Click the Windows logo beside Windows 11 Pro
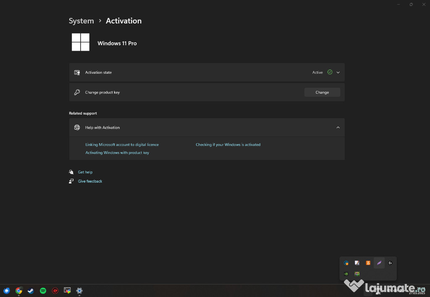Viewport: 430px width, 297px height. coord(81,42)
